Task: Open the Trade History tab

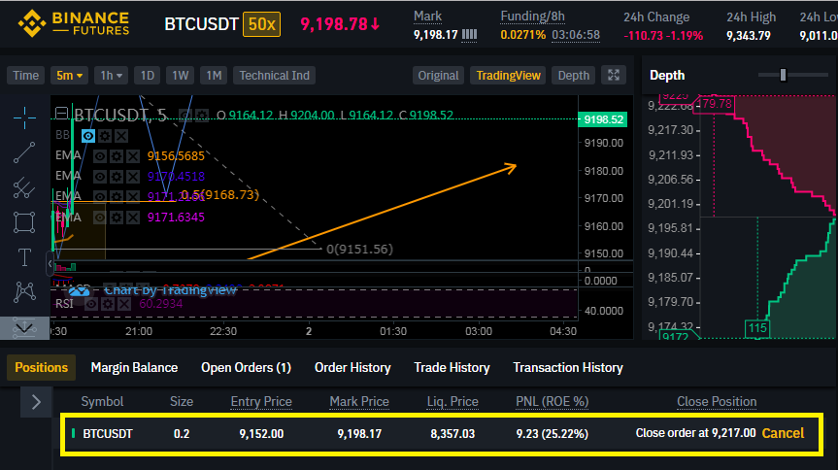Action: pos(453,368)
